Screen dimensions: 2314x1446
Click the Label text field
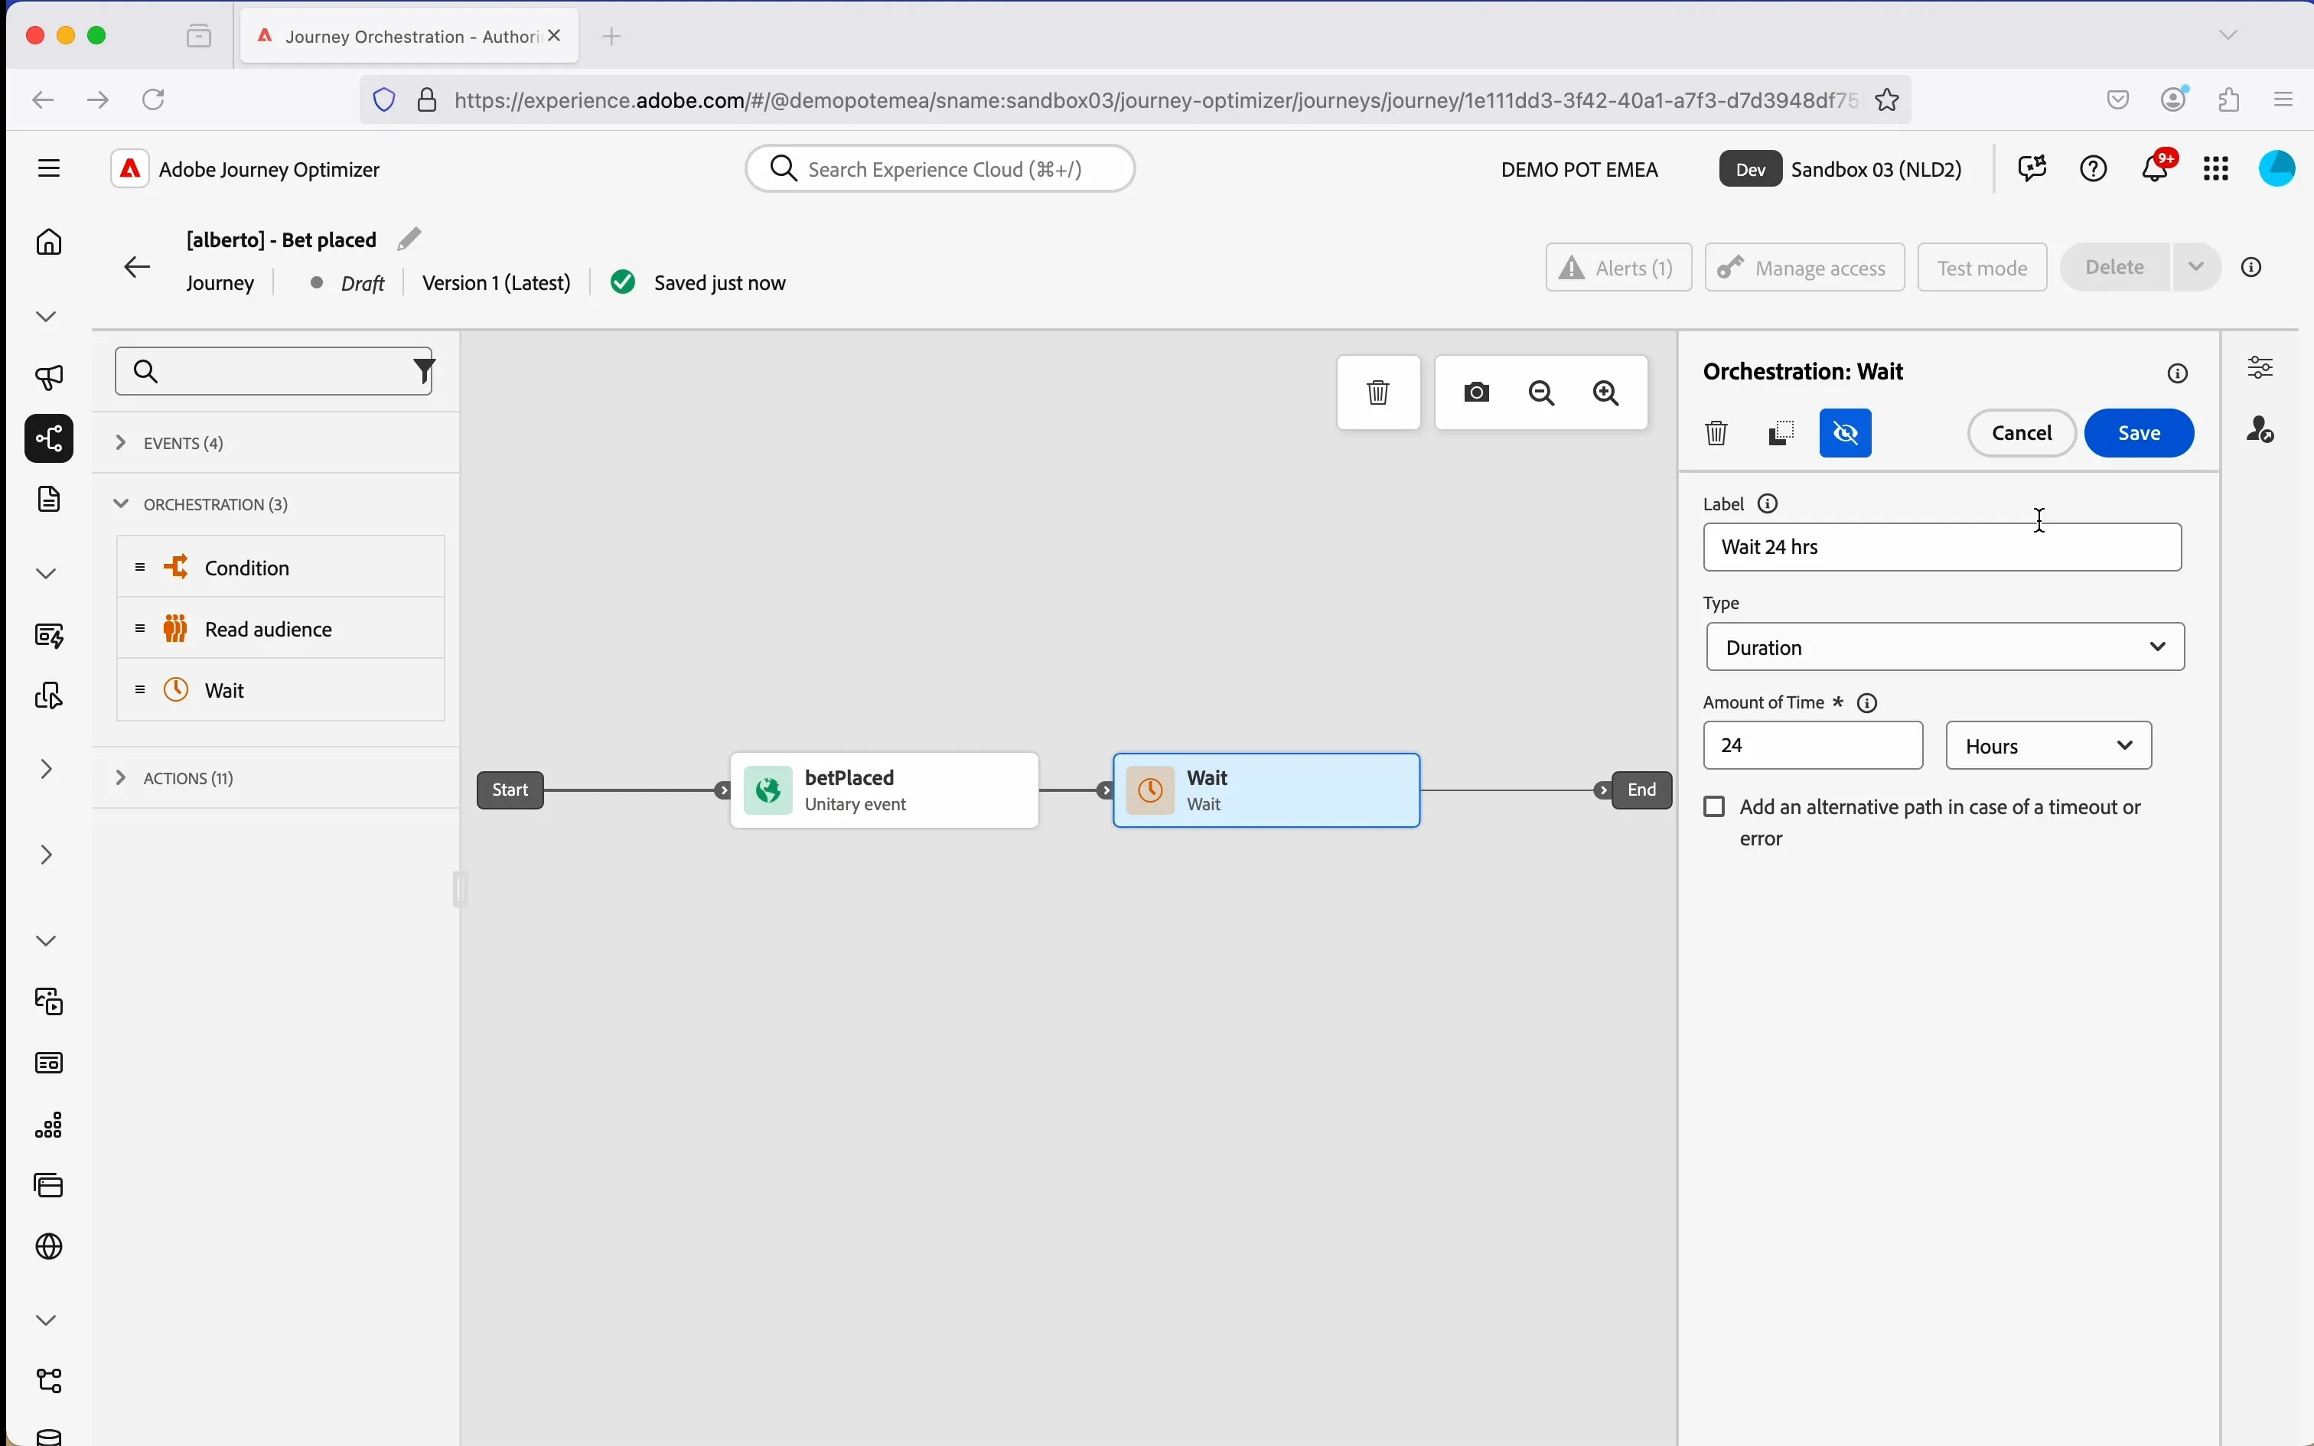[1943, 547]
